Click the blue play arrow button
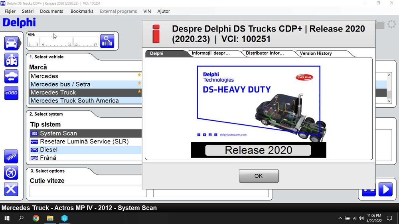399x224 pixels. click(x=385, y=189)
